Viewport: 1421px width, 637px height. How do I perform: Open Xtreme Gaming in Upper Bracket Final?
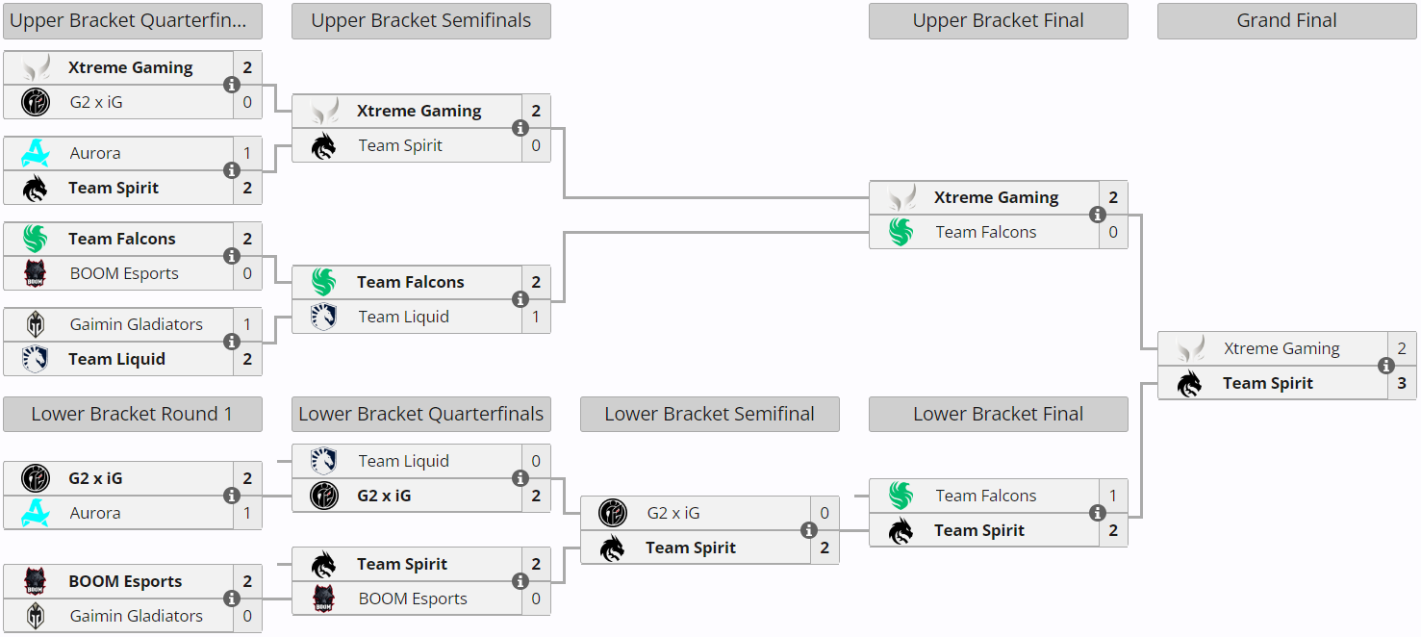pos(996,198)
